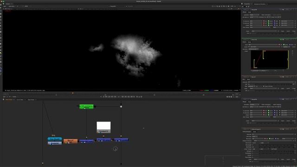Screen dimensions: 297x167
Task: Open the Node tab in the top Merge panel
Action: (x=250, y=12)
